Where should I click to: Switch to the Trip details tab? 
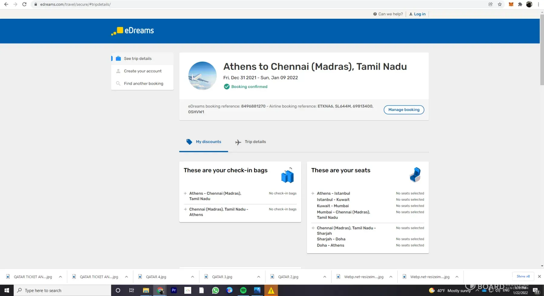click(251, 142)
